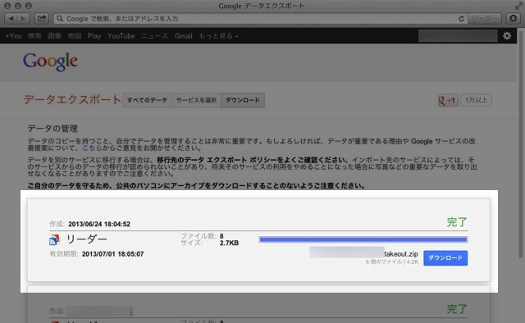Viewport: 525px width, 323px height.
Task: Open Gmail in the Google bar
Action: (x=183, y=36)
